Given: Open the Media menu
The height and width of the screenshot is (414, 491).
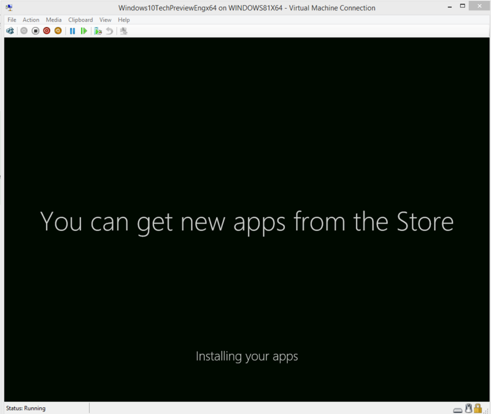Looking at the screenshot, I should (x=53, y=20).
